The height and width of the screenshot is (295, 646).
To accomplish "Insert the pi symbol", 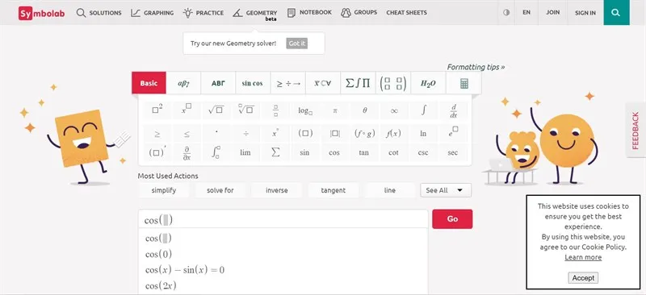I will click(x=334, y=110).
